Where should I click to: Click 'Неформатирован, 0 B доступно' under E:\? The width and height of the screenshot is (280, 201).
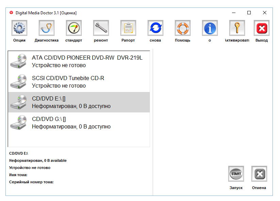[71, 106]
